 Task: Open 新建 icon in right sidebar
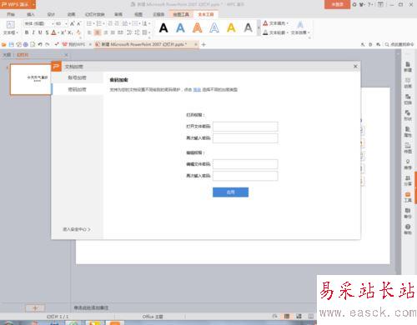[408, 67]
